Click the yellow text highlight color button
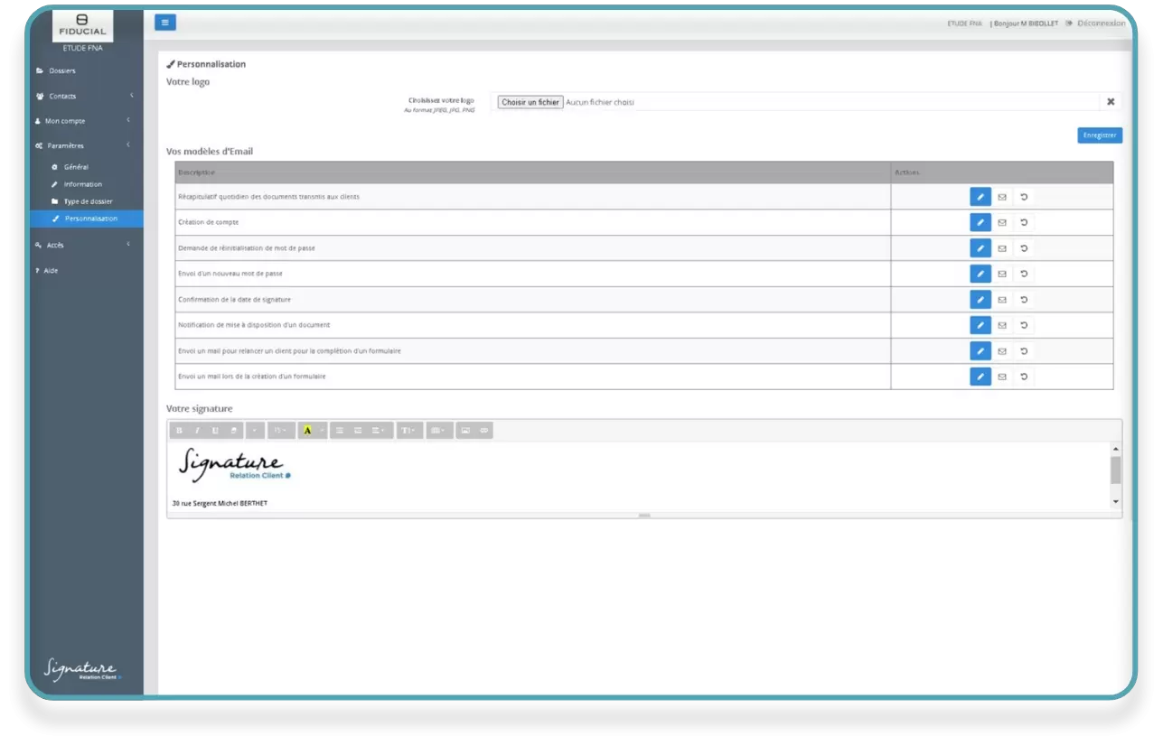This screenshot has width=1163, height=745. coord(307,431)
